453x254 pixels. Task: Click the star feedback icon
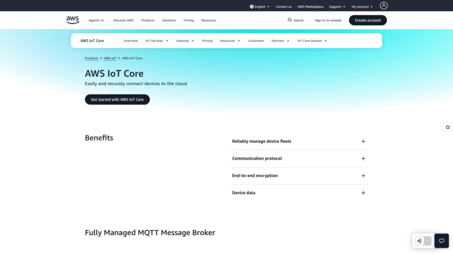coord(448,127)
